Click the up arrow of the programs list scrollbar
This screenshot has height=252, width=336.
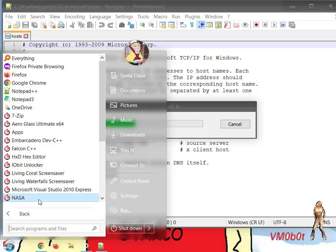[x=102, y=58]
